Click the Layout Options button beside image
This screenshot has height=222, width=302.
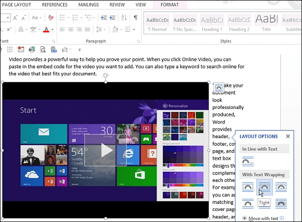click(x=219, y=87)
